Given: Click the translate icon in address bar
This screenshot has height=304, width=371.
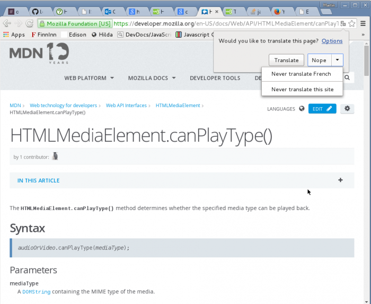Looking at the screenshot, I should (343, 23).
